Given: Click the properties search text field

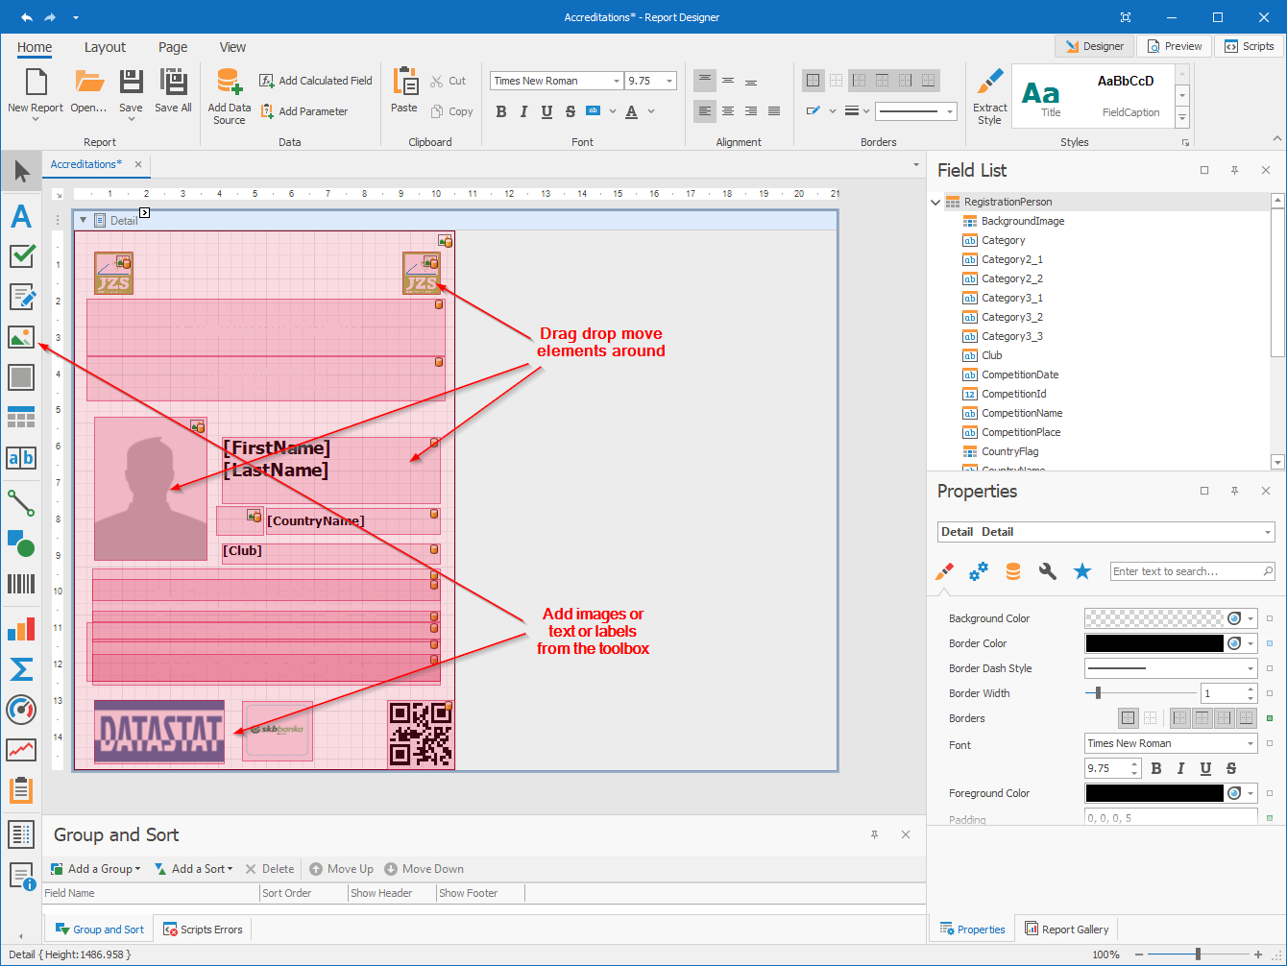Looking at the screenshot, I should click(x=1186, y=571).
